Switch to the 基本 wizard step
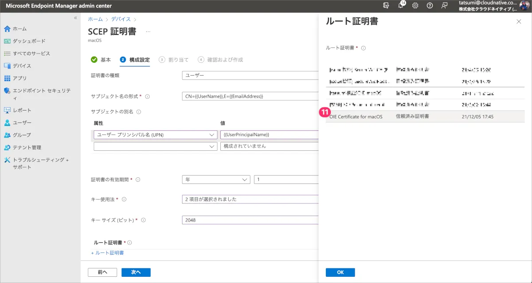 point(101,60)
